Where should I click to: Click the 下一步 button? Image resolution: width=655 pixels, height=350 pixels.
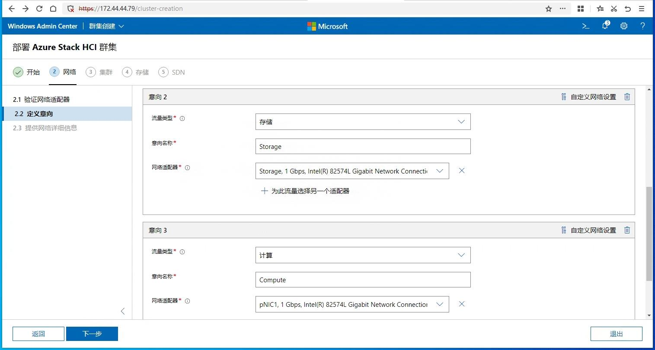(92, 334)
